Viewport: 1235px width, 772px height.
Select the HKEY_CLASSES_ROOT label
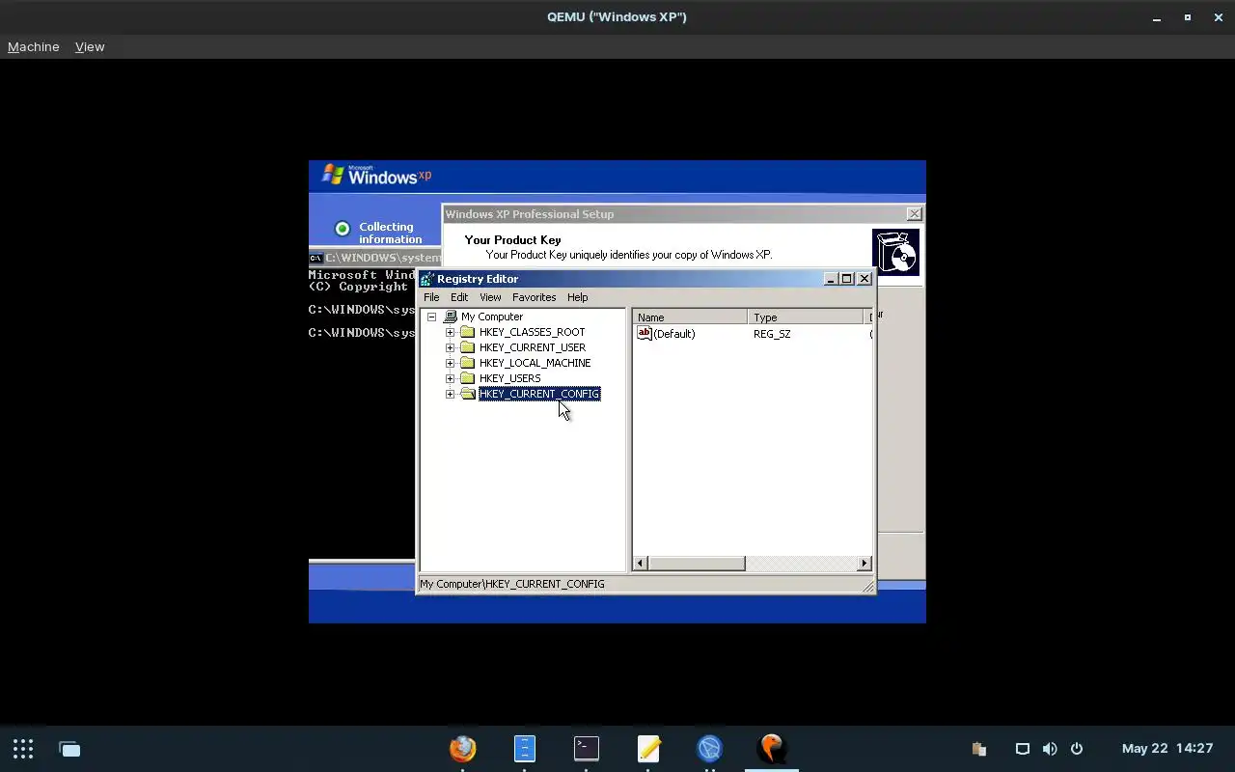[532, 332]
